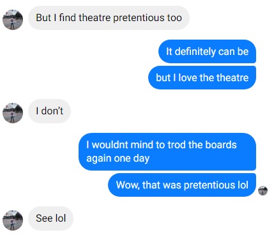The height and width of the screenshot is (237, 274).
Task: Click the 'I wouldnt mind to trod the boards' message
Action: pos(167,151)
